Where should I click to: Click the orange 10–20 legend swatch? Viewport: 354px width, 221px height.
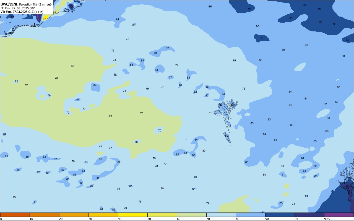click(x=44, y=215)
